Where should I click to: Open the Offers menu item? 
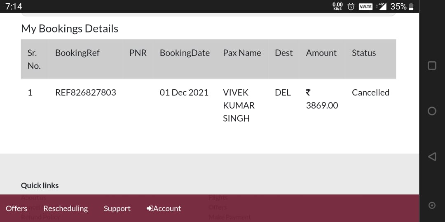(16, 208)
